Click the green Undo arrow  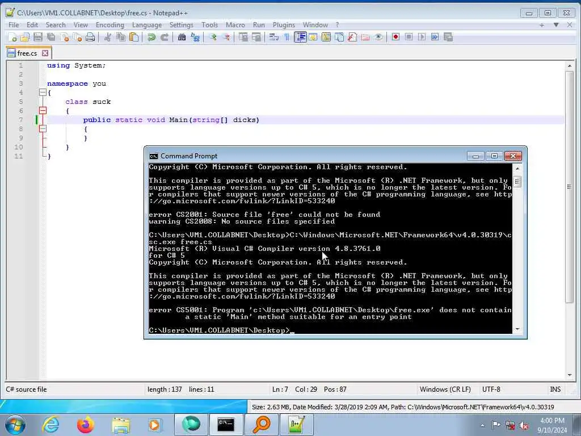click(x=151, y=37)
